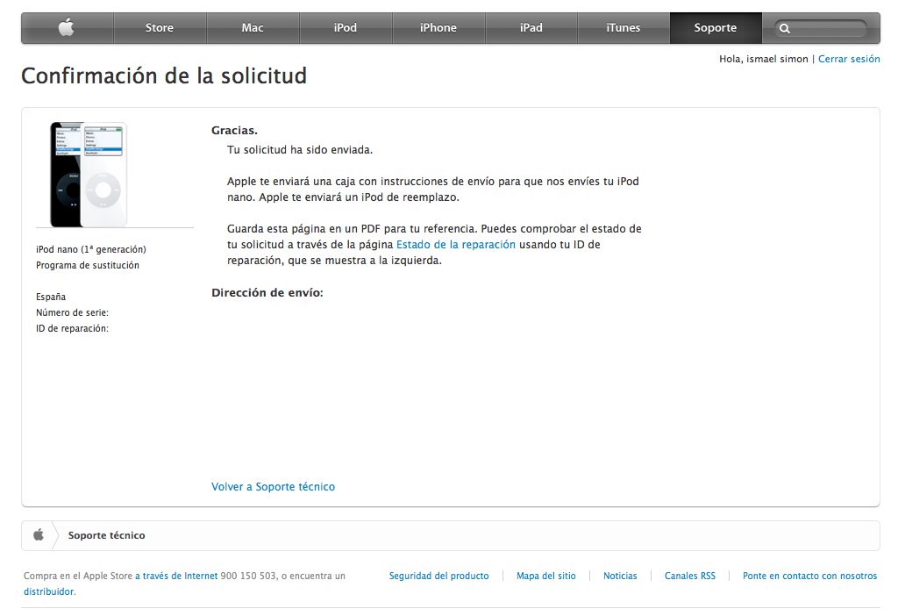Go to the iPod section
The image size is (898, 616).
346,27
